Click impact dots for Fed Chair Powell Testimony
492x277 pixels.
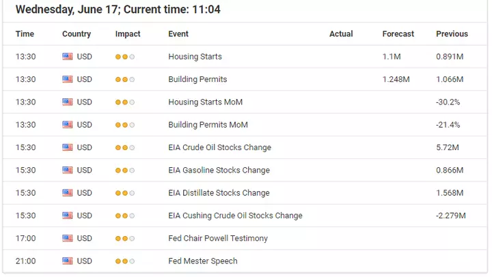click(125, 239)
